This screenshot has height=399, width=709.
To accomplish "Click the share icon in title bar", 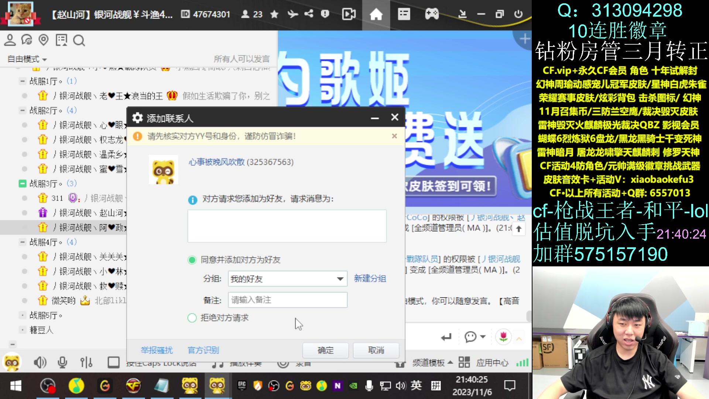I will tap(309, 14).
